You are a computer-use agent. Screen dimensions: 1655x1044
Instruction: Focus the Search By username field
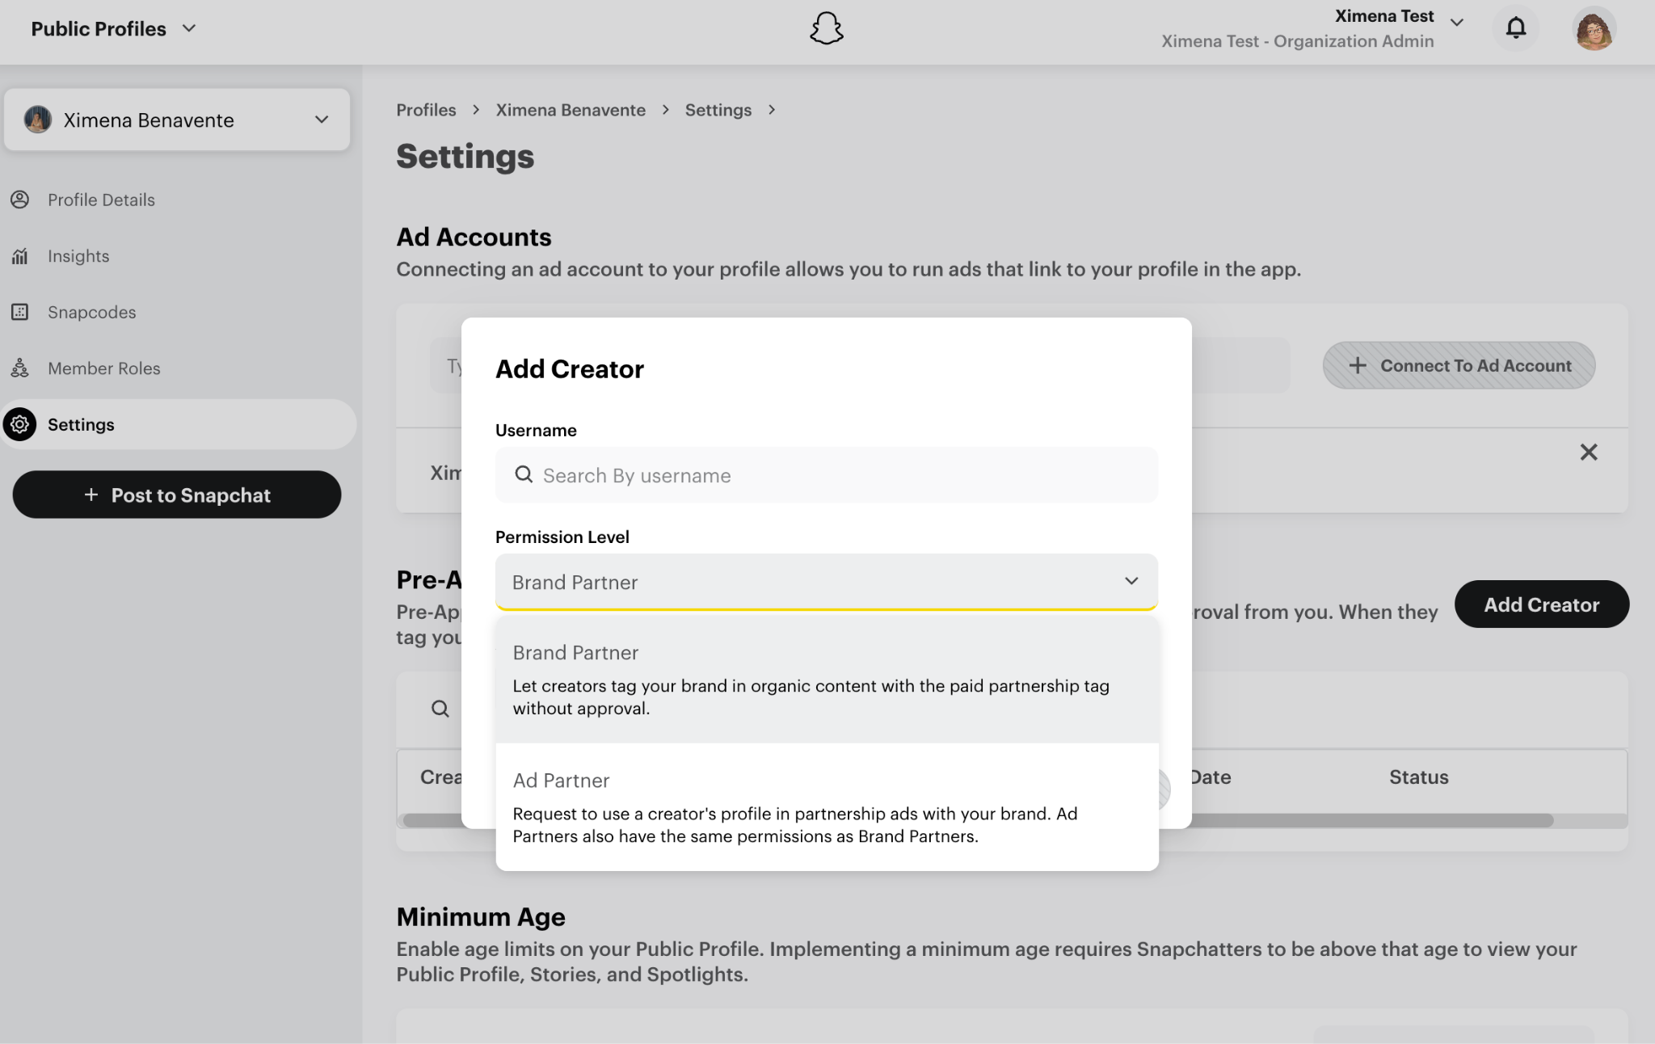(827, 475)
